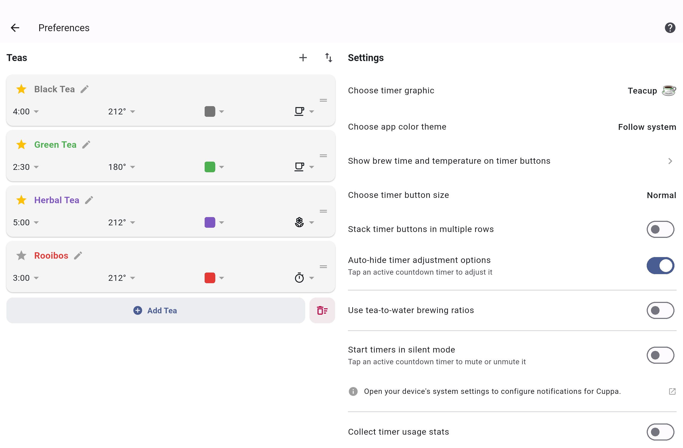Open Green Tea 180° temperature dropdown
The image size is (683, 448).
(121, 167)
